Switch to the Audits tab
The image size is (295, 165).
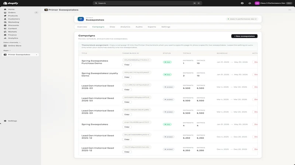[139, 27]
